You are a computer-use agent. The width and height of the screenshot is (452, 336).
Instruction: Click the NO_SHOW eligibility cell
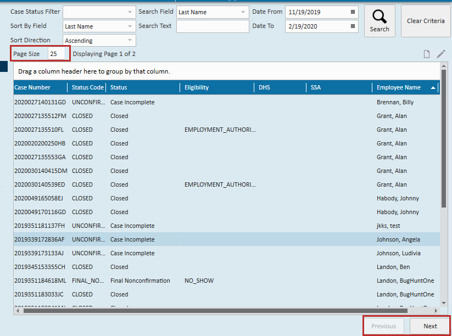coord(199,281)
